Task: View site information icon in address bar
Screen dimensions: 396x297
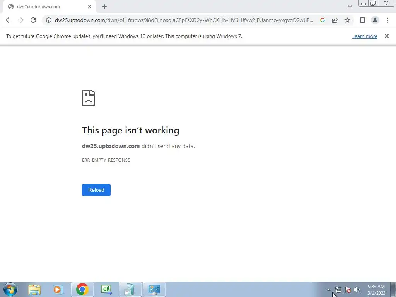Action: [x=49, y=20]
